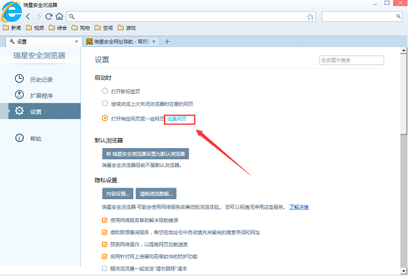Click the browser back arrow
Image resolution: width=408 pixels, height=276 pixels.
pos(28,16)
